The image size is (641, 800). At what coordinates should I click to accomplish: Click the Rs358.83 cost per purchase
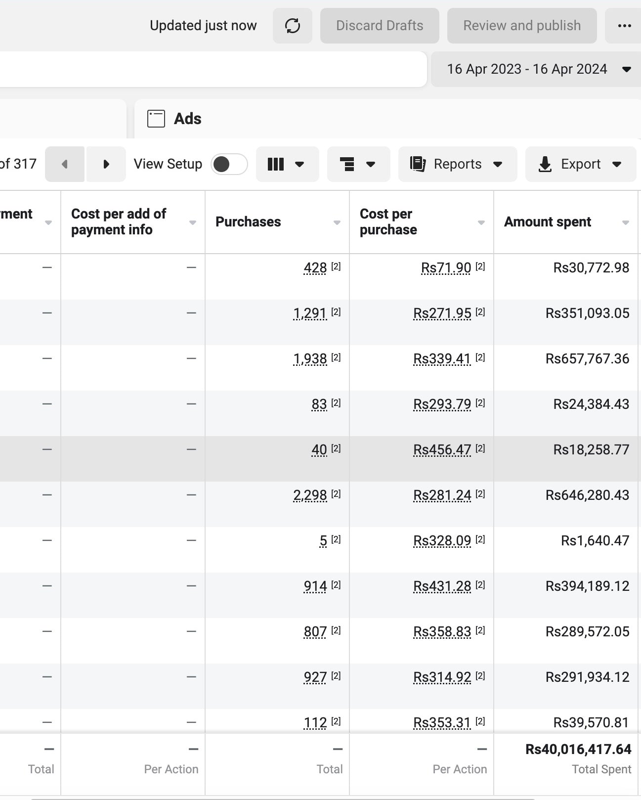point(442,632)
